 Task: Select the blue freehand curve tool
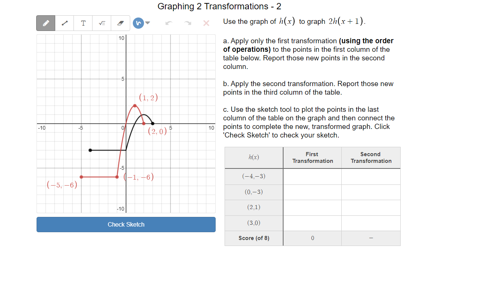(x=137, y=23)
